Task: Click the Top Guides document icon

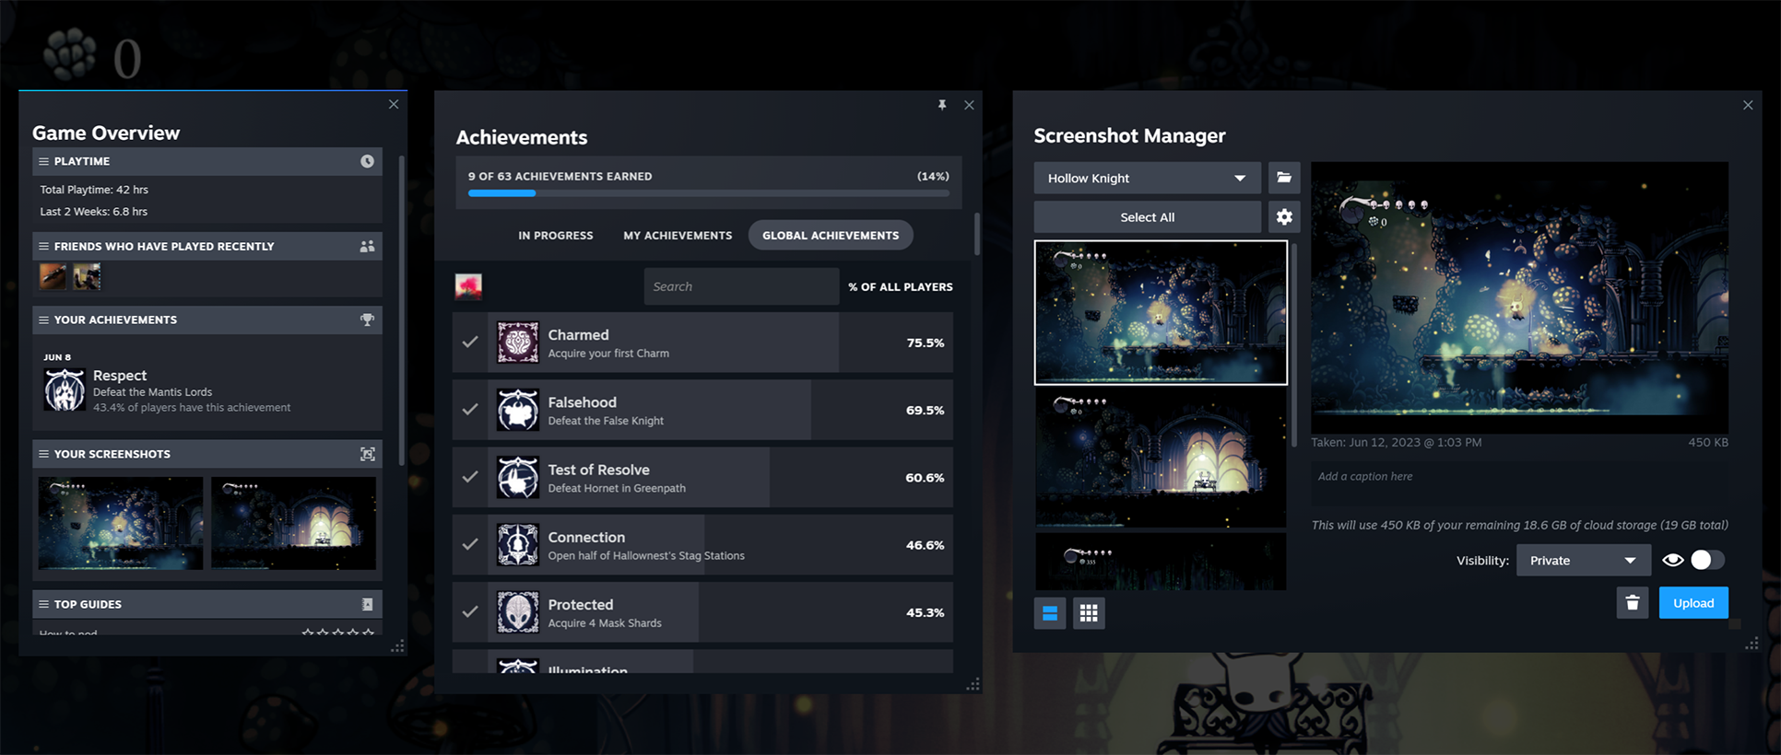Action: pos(367,604)
